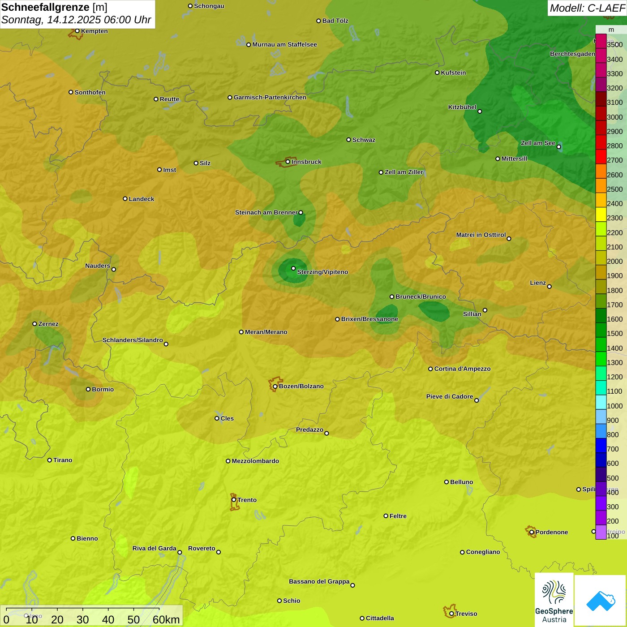
Task: Click the Innsbruck city marker
Action: 288,162
